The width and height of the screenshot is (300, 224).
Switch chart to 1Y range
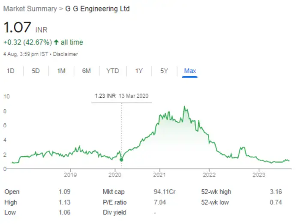(x=139, y=71)
